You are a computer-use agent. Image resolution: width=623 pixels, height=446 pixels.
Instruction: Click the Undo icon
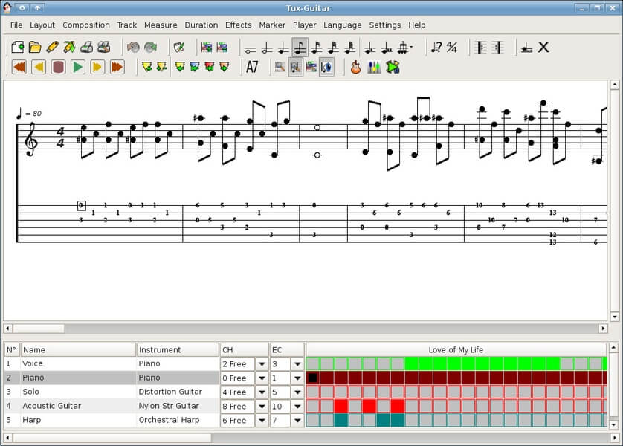tap(133, 48)
